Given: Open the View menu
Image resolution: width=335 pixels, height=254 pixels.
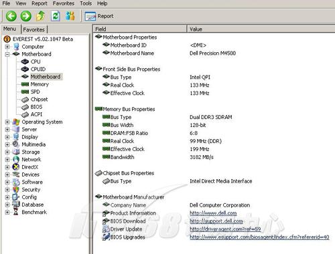Looking at the screenshot, I should tap(21, 3).
